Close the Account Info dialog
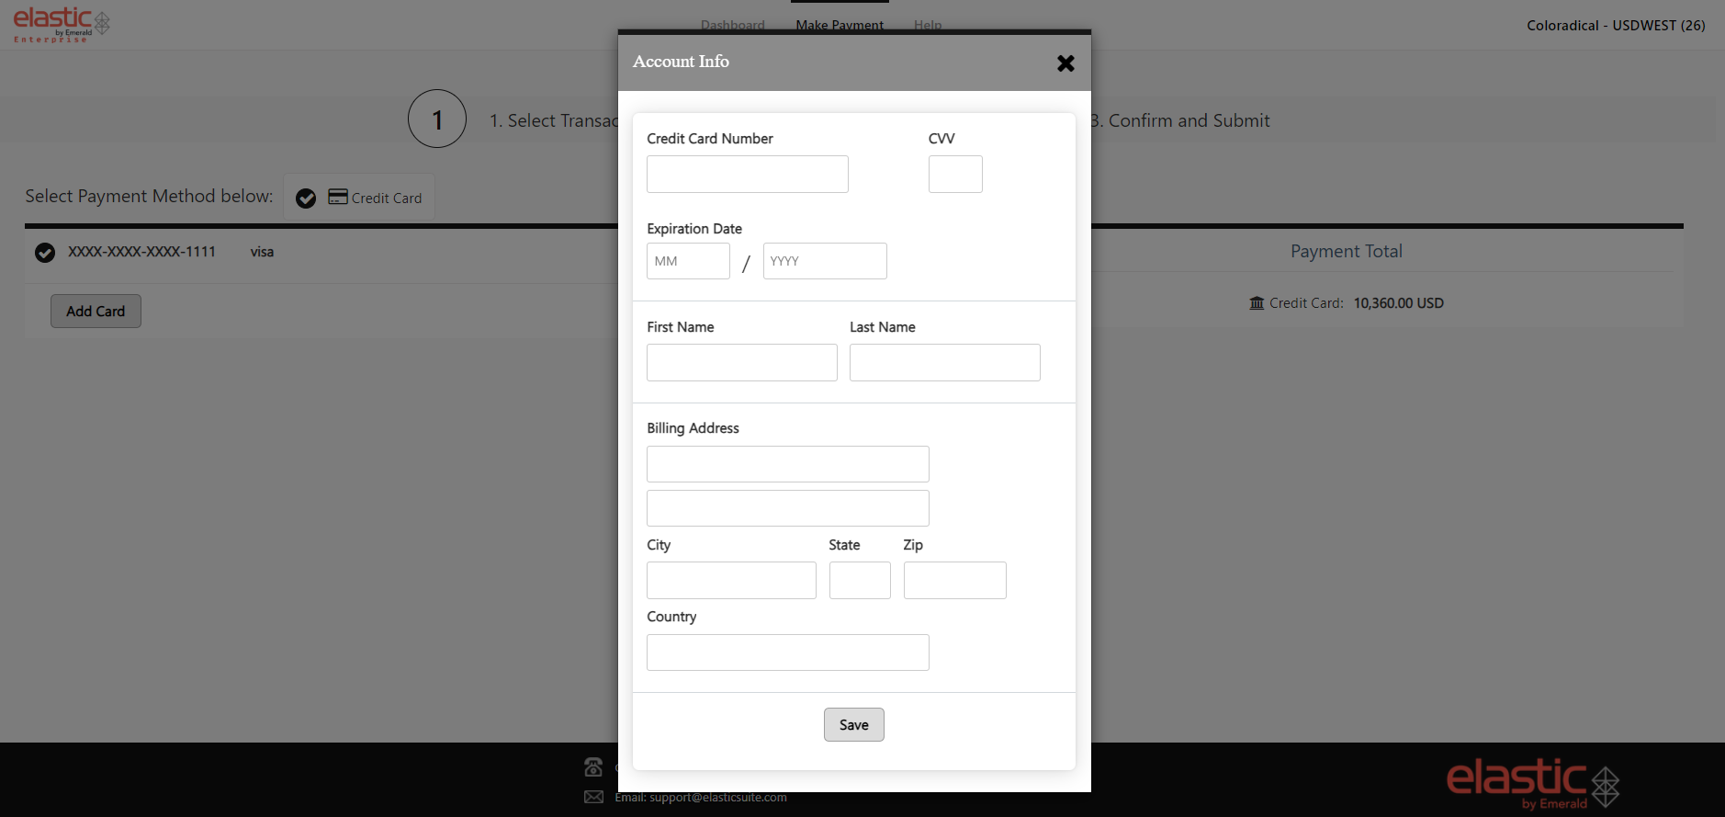Screen dimensions: 1725x817 (x=1065, y=63)
